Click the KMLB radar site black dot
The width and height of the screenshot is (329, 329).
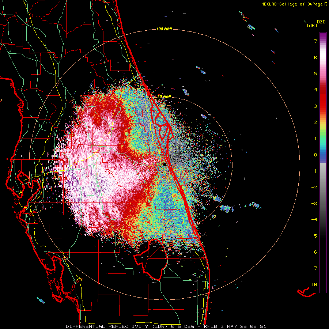click(164, 164)
